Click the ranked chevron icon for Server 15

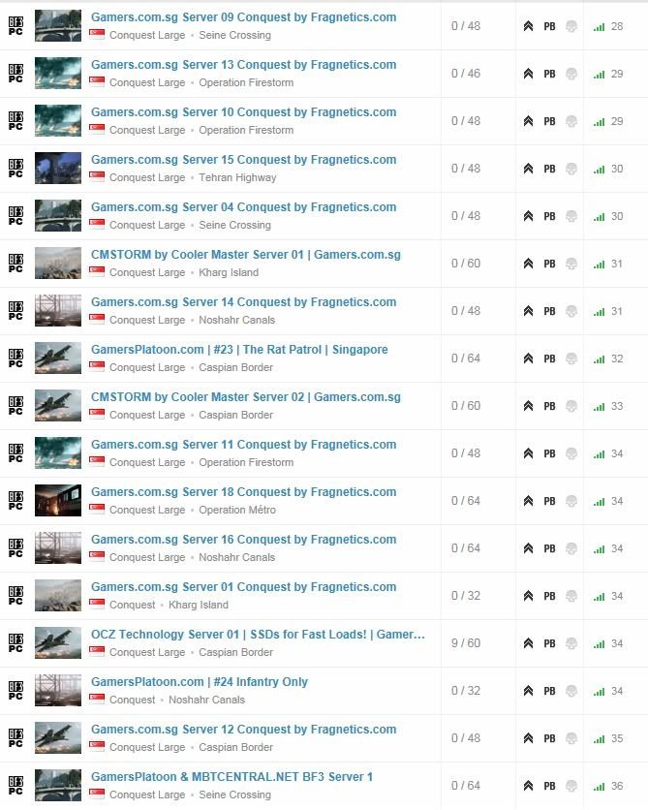[528, 169]
